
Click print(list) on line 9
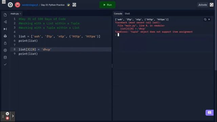coord(28,54)
